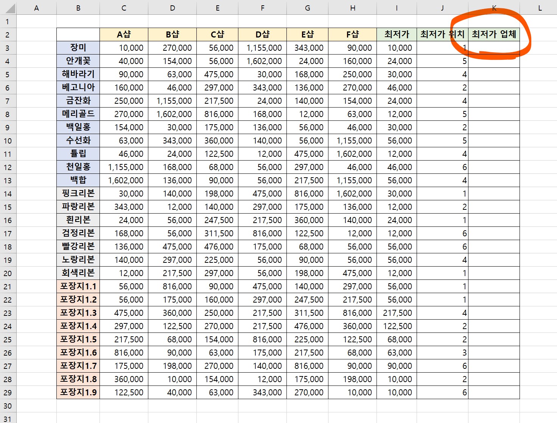The width and height of the screenshot is (557, 423).
Task: Select 천일홍 최저가 위치 value 6
Action: coord(442,167)
